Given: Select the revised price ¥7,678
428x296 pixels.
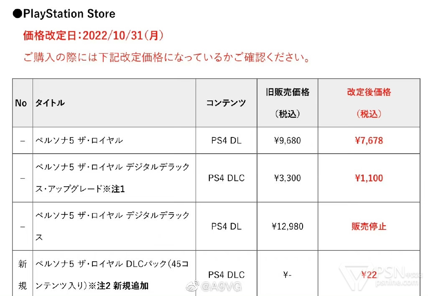Looking at the screenshot, I should click(369, 141).
